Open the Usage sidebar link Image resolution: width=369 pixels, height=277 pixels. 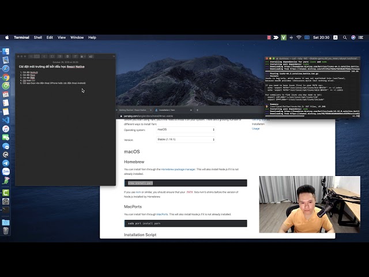(255, 129)
